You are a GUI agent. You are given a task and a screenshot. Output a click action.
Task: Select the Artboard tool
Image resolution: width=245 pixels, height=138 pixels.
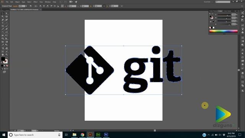(3, 51)
